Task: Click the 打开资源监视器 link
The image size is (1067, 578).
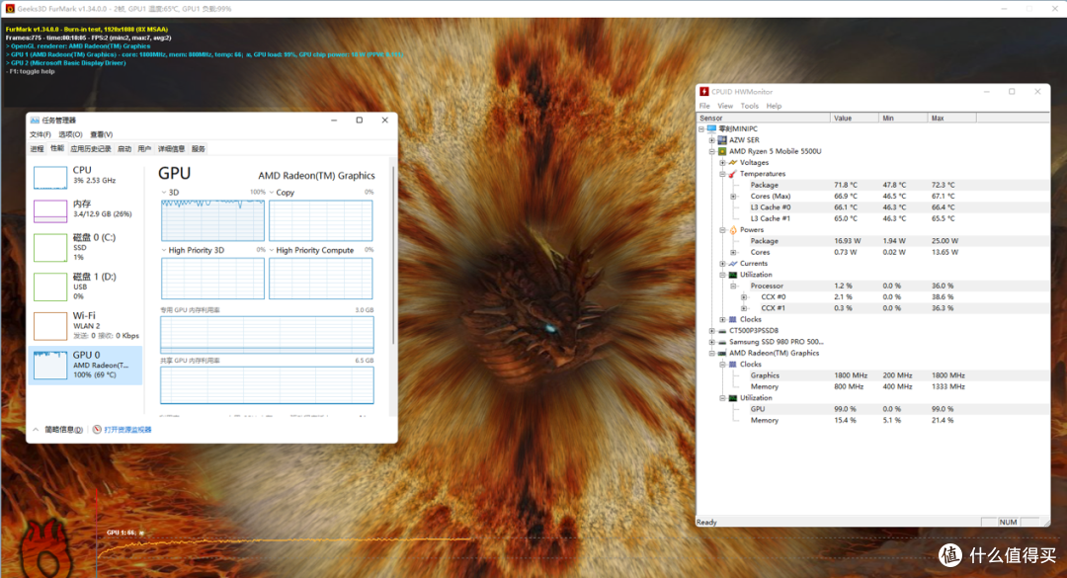Action: click(127, 430)
